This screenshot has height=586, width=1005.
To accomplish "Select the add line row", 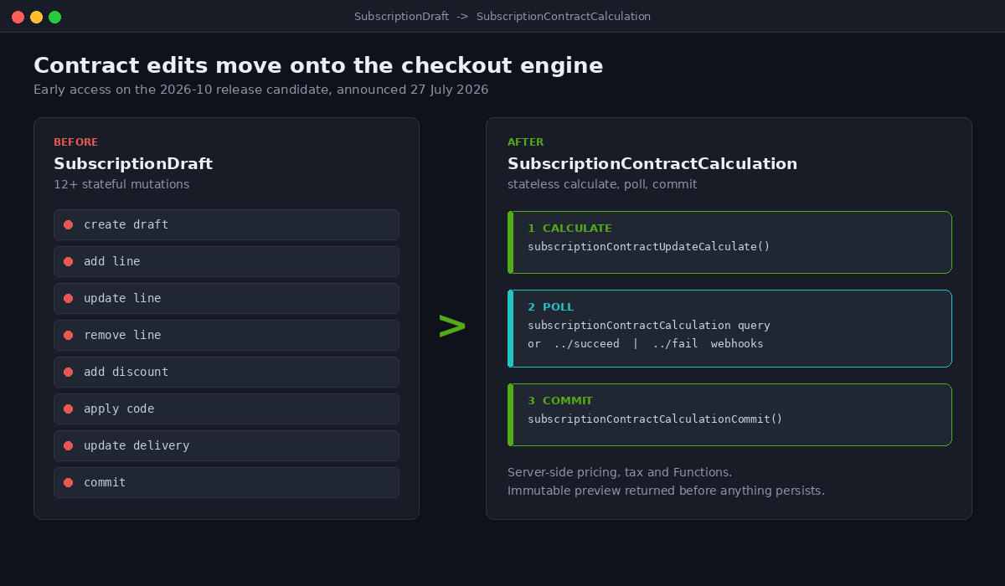I will 226,261.
